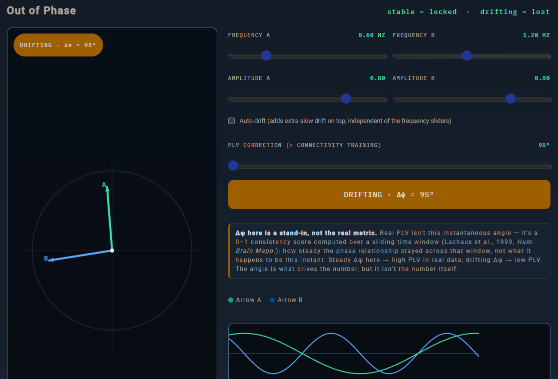Click the PLV CORRECTION label
The image size is (558, 379).
click(304, 145)
